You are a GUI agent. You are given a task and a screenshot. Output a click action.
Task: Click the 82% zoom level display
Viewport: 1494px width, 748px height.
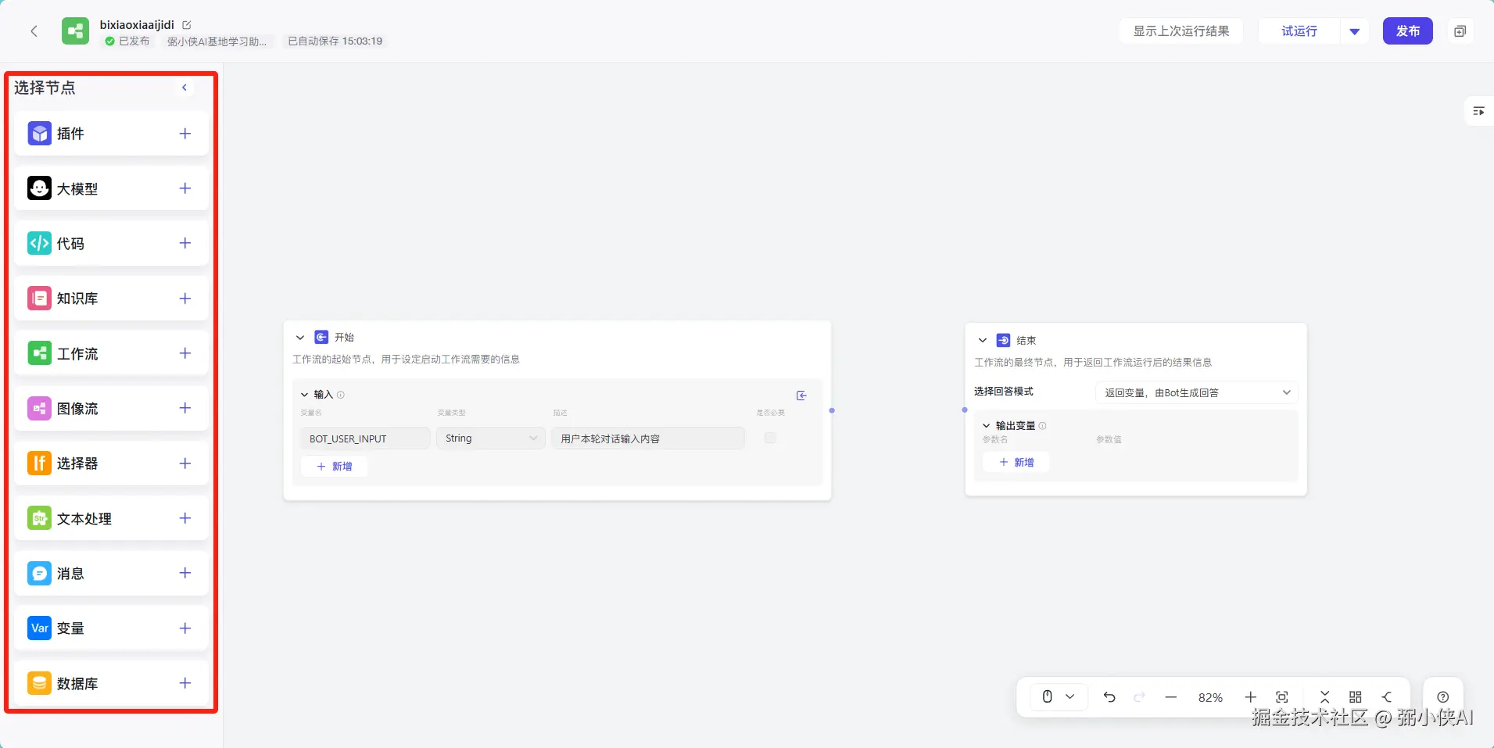[1210, 697]
